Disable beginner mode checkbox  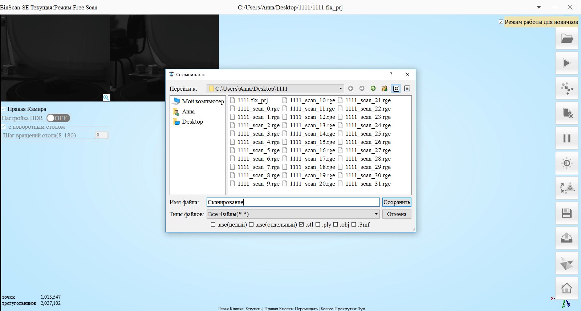pos(501,22)
